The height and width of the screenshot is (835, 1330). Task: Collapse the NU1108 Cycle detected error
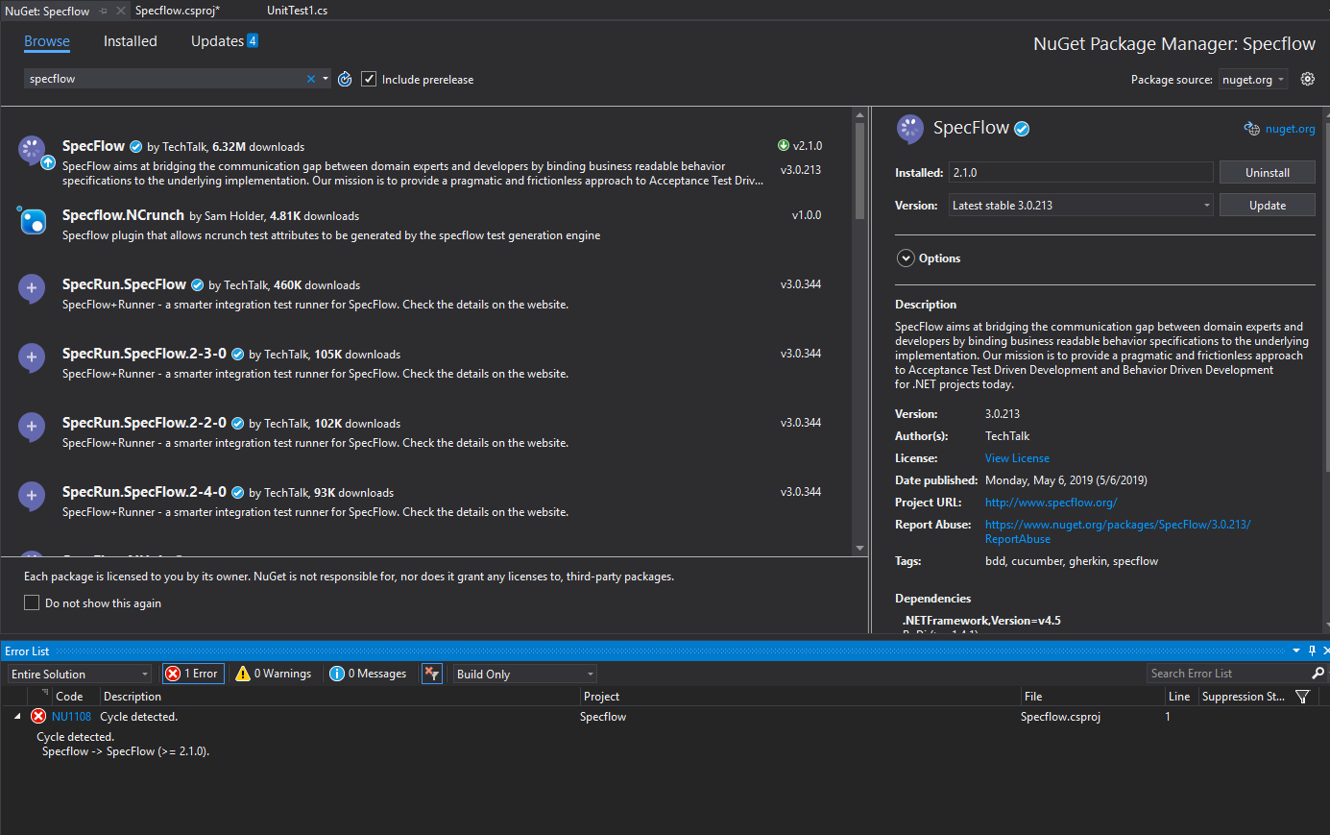(16, 716)
